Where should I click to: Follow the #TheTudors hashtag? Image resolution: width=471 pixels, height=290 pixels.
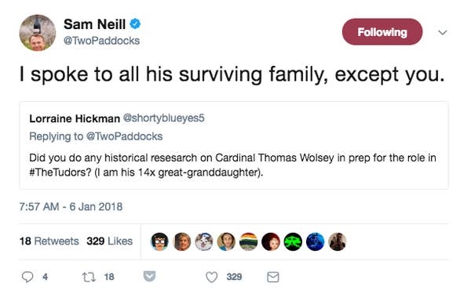[x=60, y=172]
